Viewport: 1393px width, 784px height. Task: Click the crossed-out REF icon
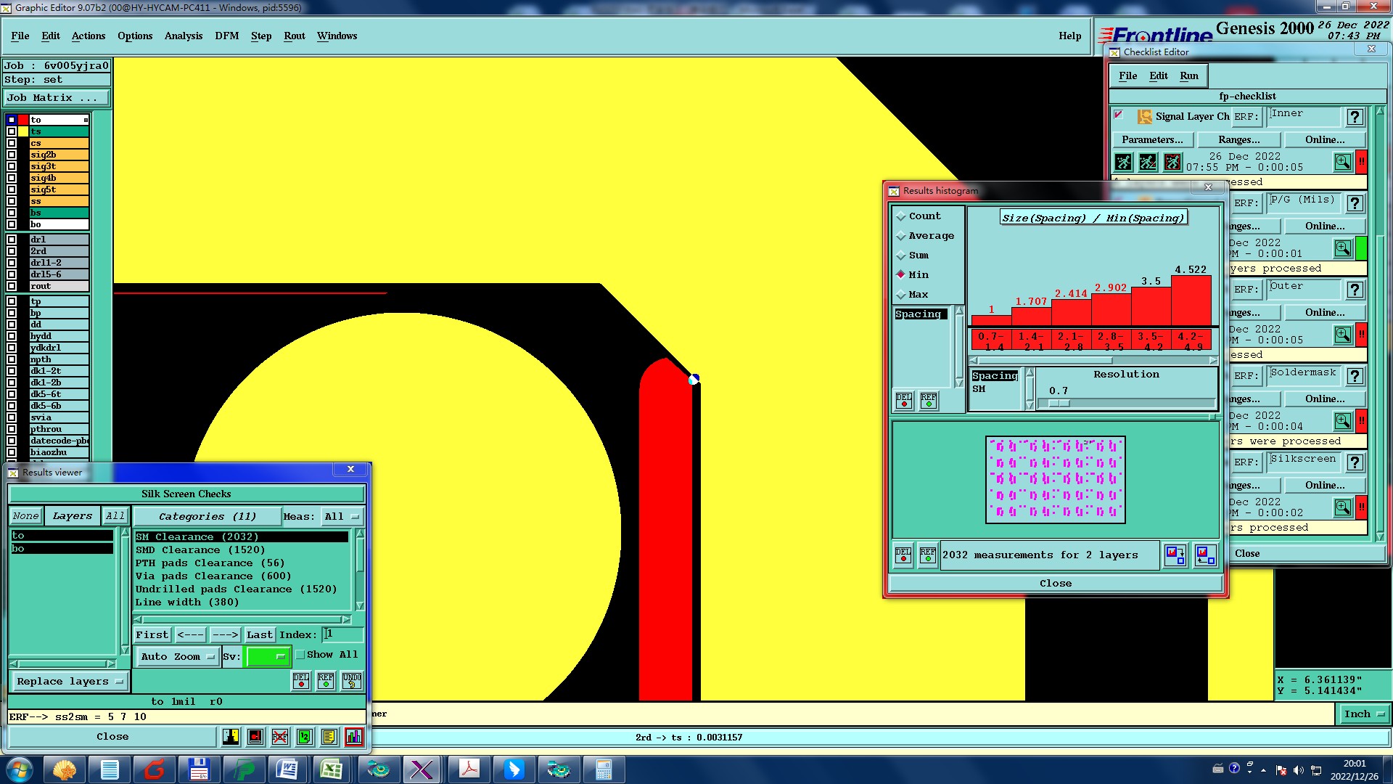279,737
